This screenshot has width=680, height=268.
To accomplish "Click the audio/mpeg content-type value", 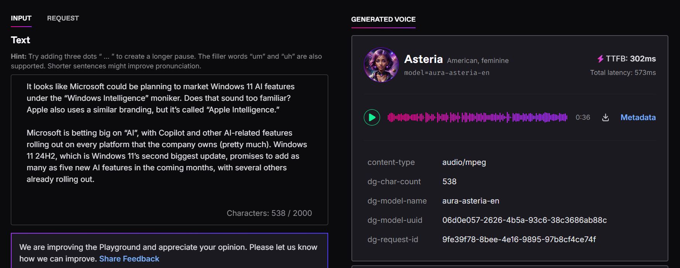I will (x=464, y=162).
